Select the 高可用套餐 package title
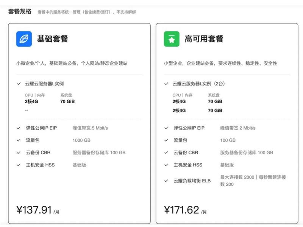Image resolution: width=303 pixels, height=227 pixels. [x=204, y=39]
